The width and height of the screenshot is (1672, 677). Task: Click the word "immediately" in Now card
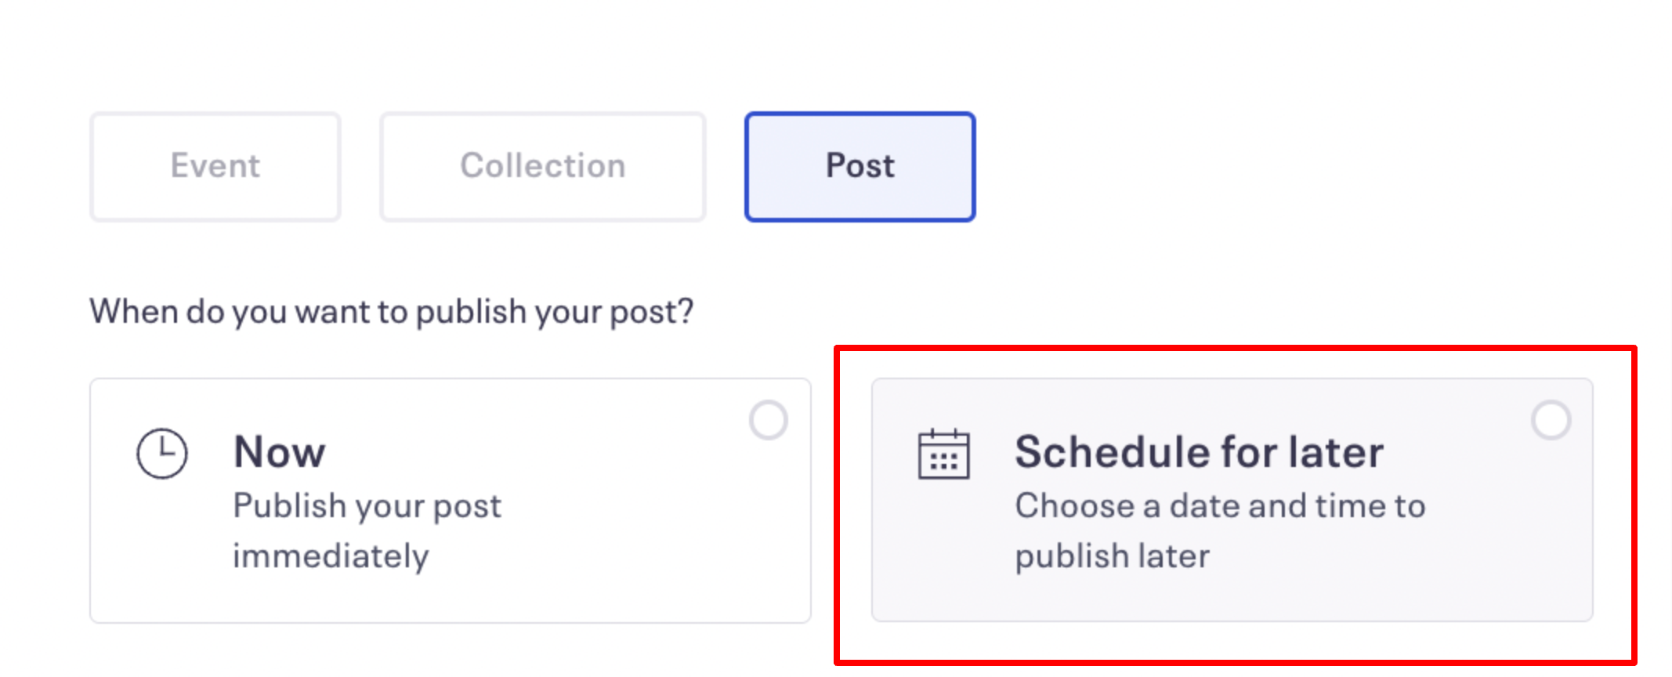click(331, 556)
